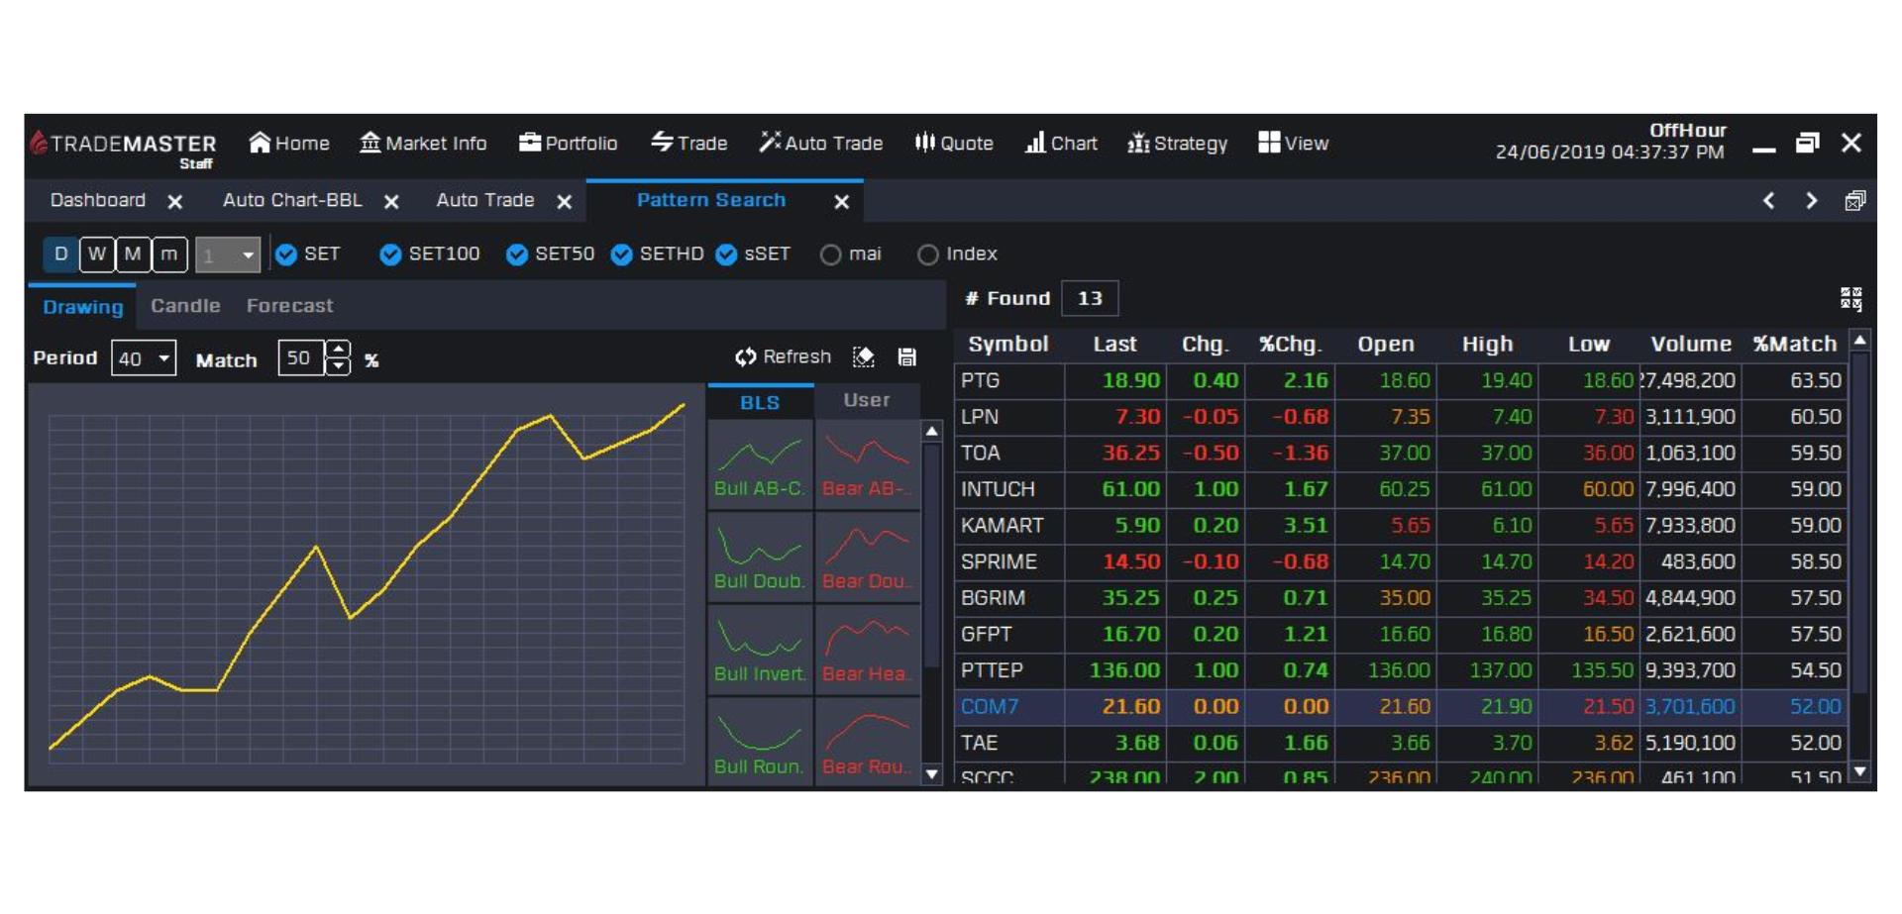Open the Quote menu

point(953,144)
